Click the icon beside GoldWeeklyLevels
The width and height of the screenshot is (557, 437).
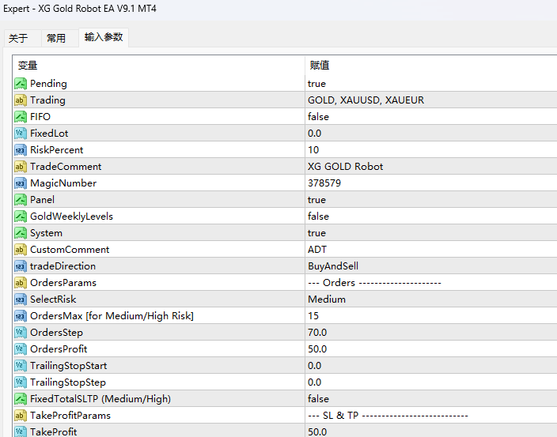coord(21,217)
